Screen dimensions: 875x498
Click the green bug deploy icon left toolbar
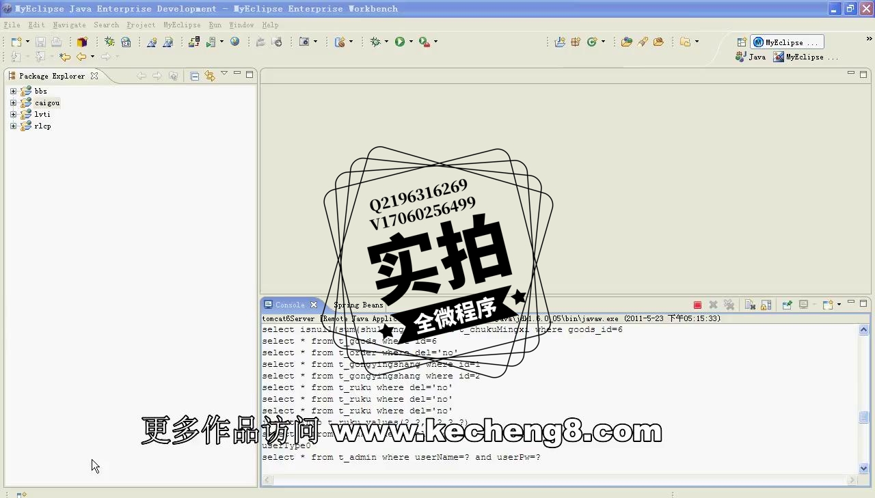coord(109,42)
